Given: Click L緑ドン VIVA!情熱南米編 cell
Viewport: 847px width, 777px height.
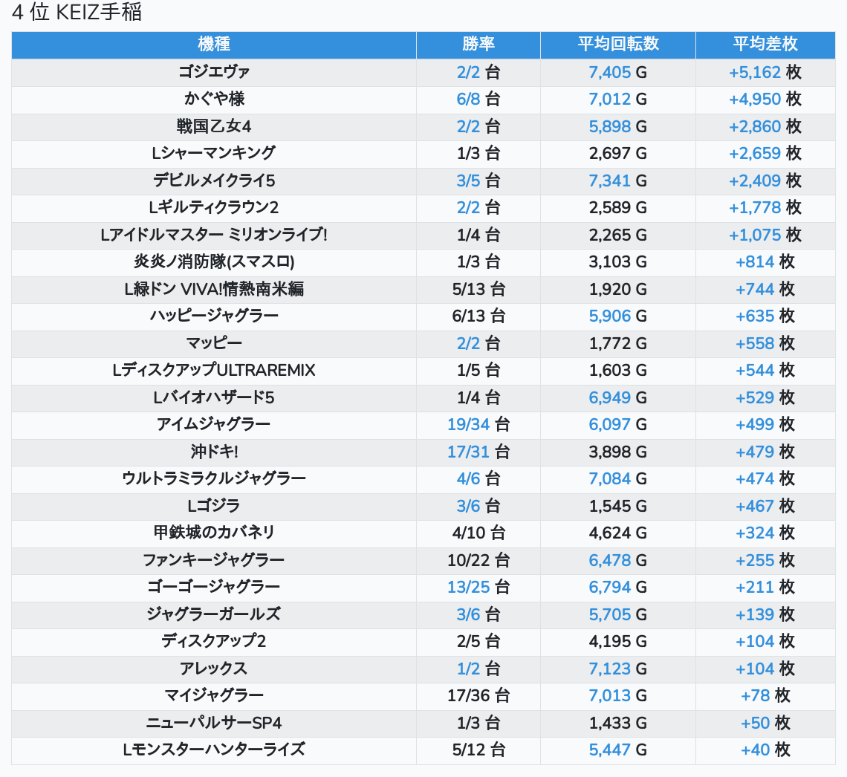Looking at the screenshot, I should pos(214,289).
